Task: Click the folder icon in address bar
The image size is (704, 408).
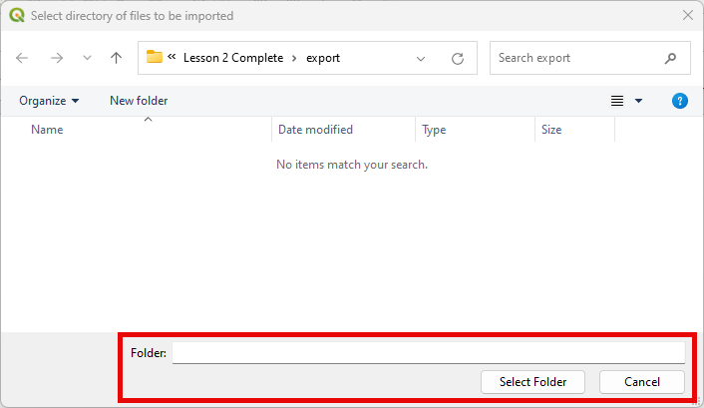Action: [155, 58]
